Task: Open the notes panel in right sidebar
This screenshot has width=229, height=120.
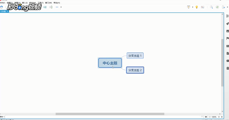Action: 227,53
